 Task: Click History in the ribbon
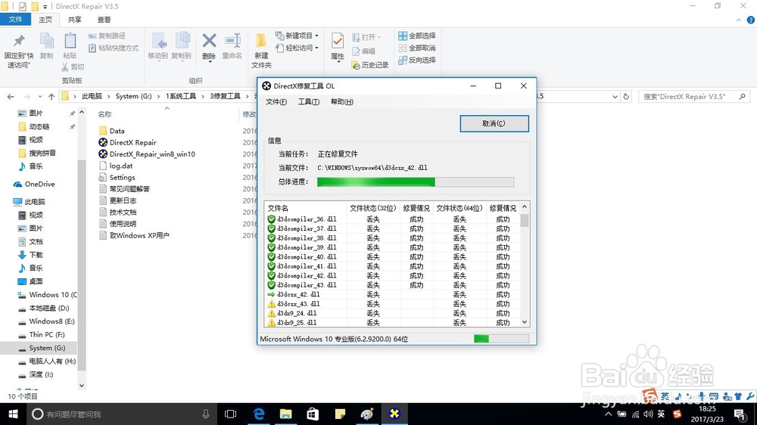pos(370,64)
